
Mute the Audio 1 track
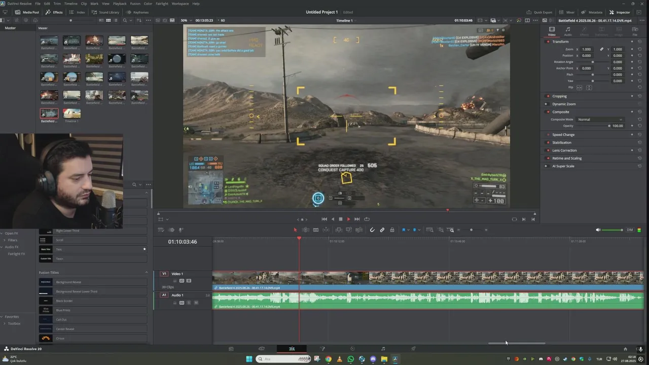click(196, 303)
